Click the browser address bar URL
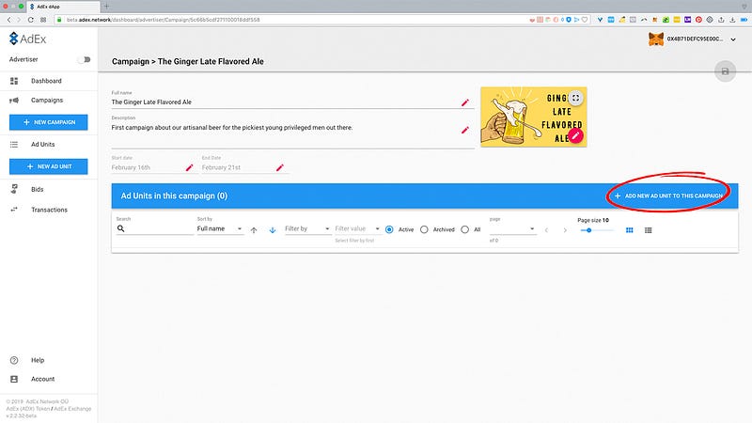The height and width of the screenshot is (423, 752). coord(163,20)
